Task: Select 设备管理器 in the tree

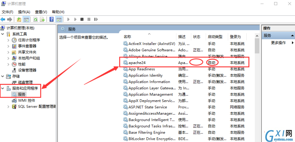Action: (27, 70)
